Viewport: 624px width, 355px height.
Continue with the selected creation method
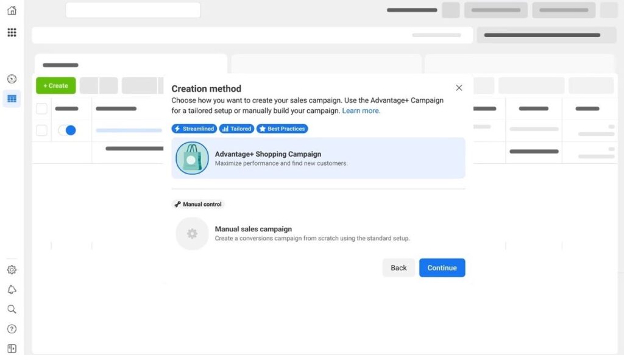(442, 268)
